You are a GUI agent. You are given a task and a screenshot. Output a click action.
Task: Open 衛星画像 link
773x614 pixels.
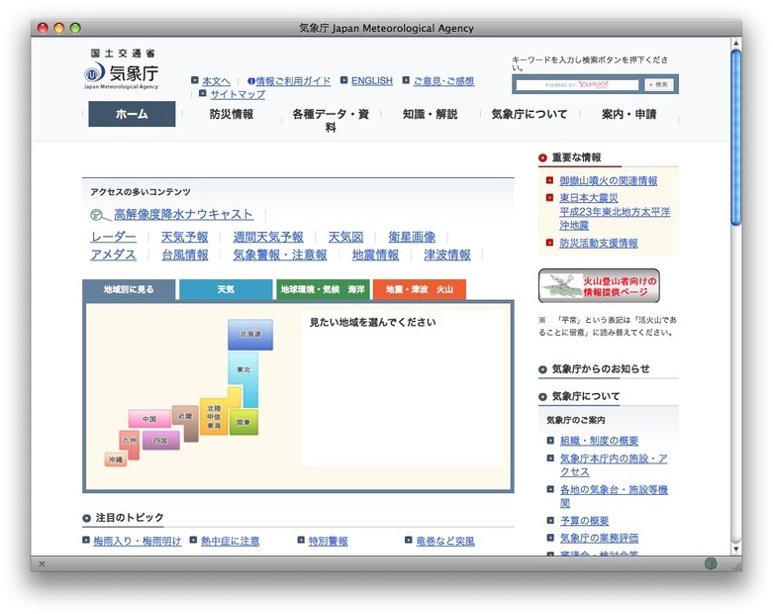point(412,237)
